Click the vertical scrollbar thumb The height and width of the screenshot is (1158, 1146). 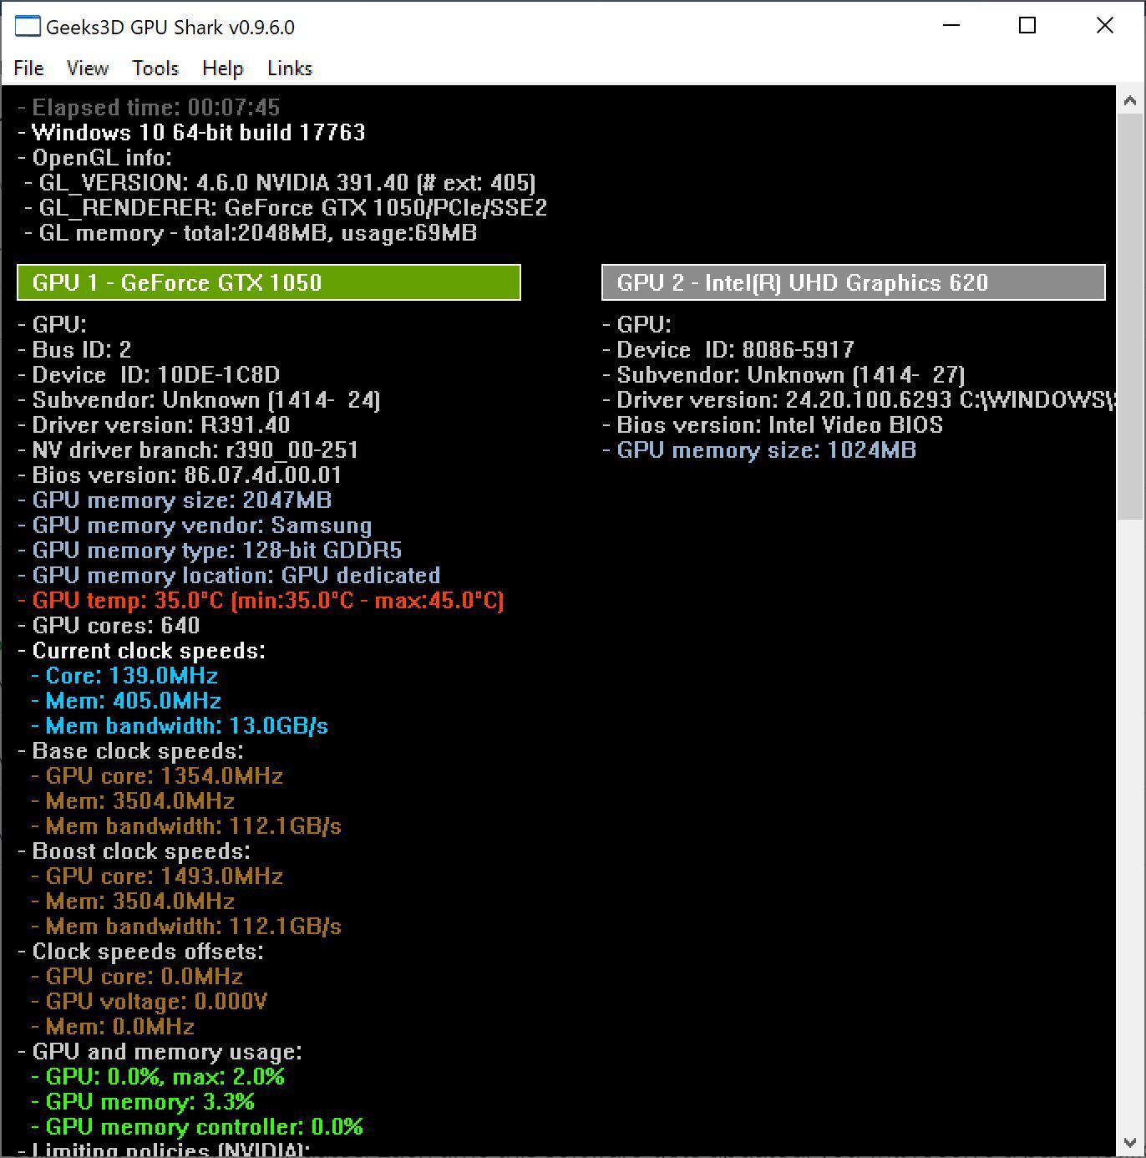1130,317
